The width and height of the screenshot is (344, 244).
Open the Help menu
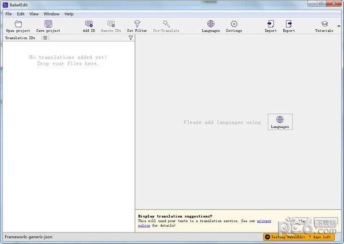point(69,13)
